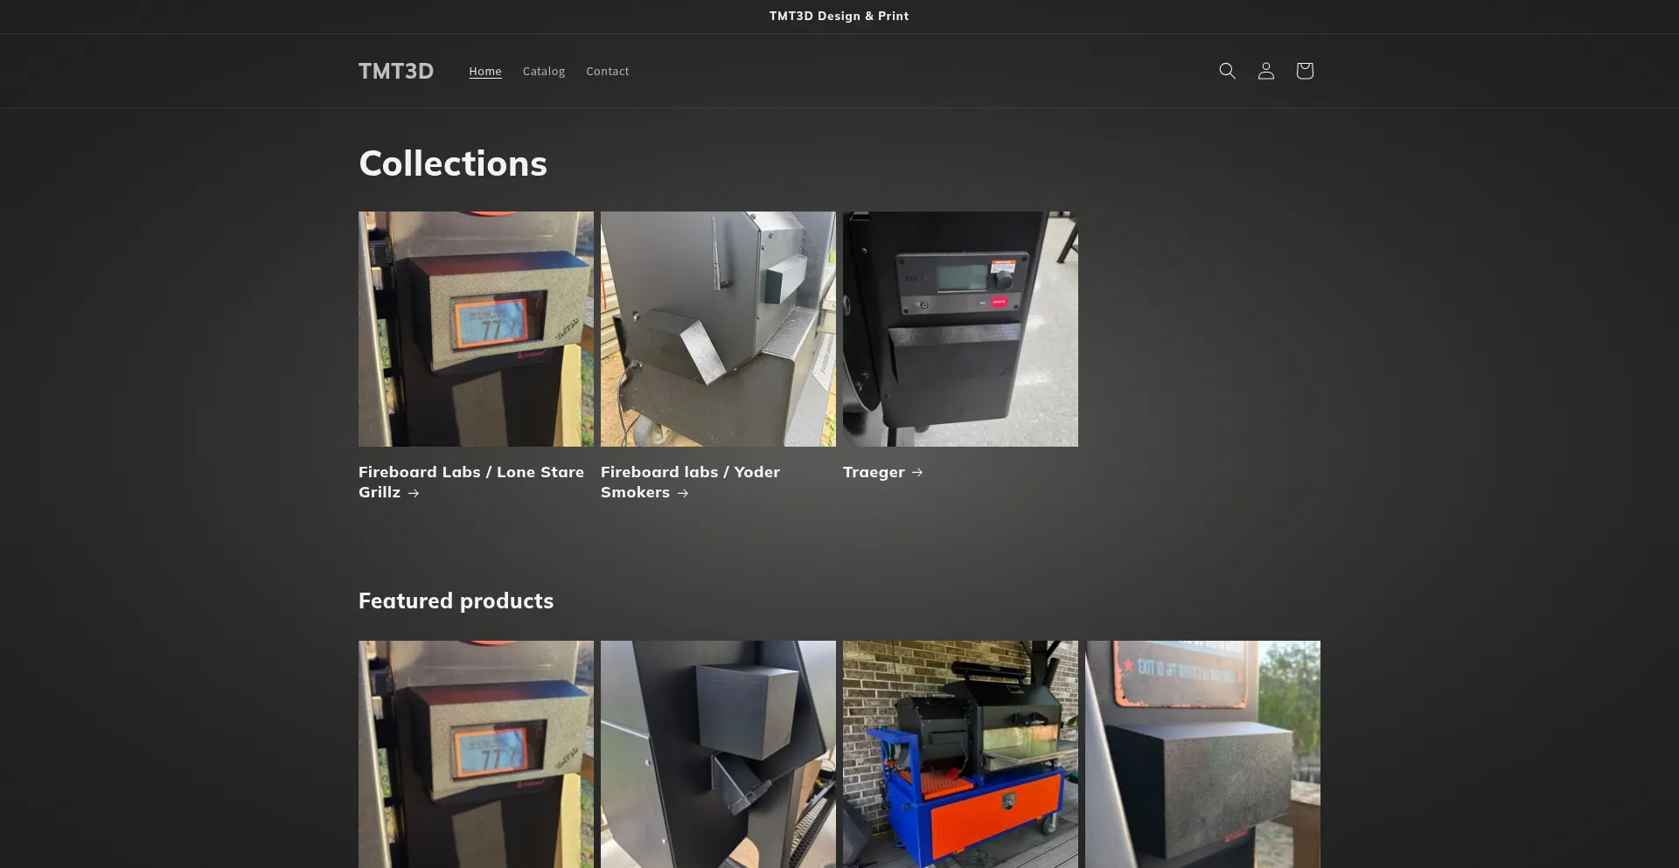The width and height of the screenshot is (1679, 868).
Task: Open the search icon in header
Action: click(1227, 71)
